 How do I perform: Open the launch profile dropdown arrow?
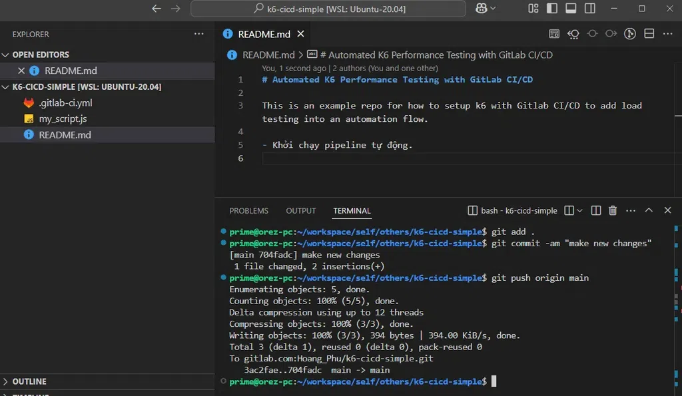(x=579, y=211)
